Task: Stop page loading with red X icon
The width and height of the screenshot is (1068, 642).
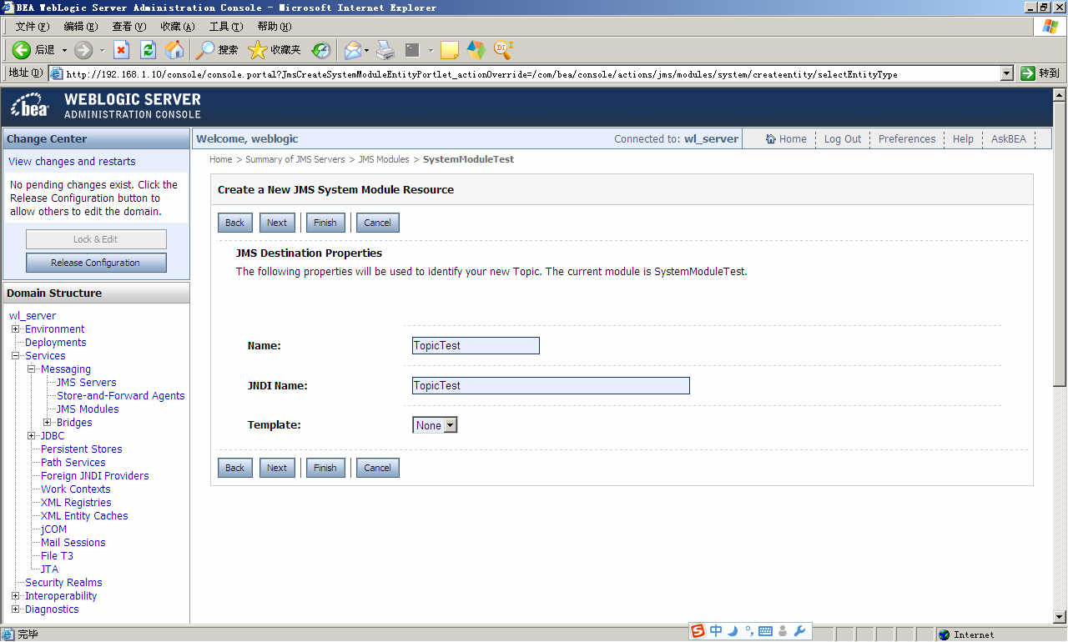Action: [122, 50]
